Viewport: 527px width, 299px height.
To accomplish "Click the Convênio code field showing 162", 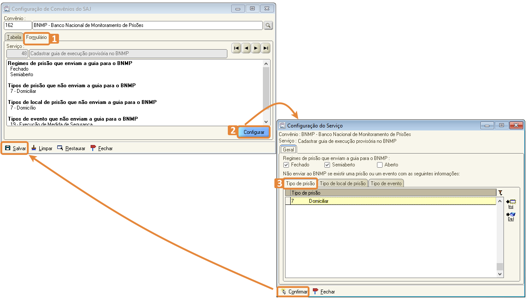I will 18,26.
